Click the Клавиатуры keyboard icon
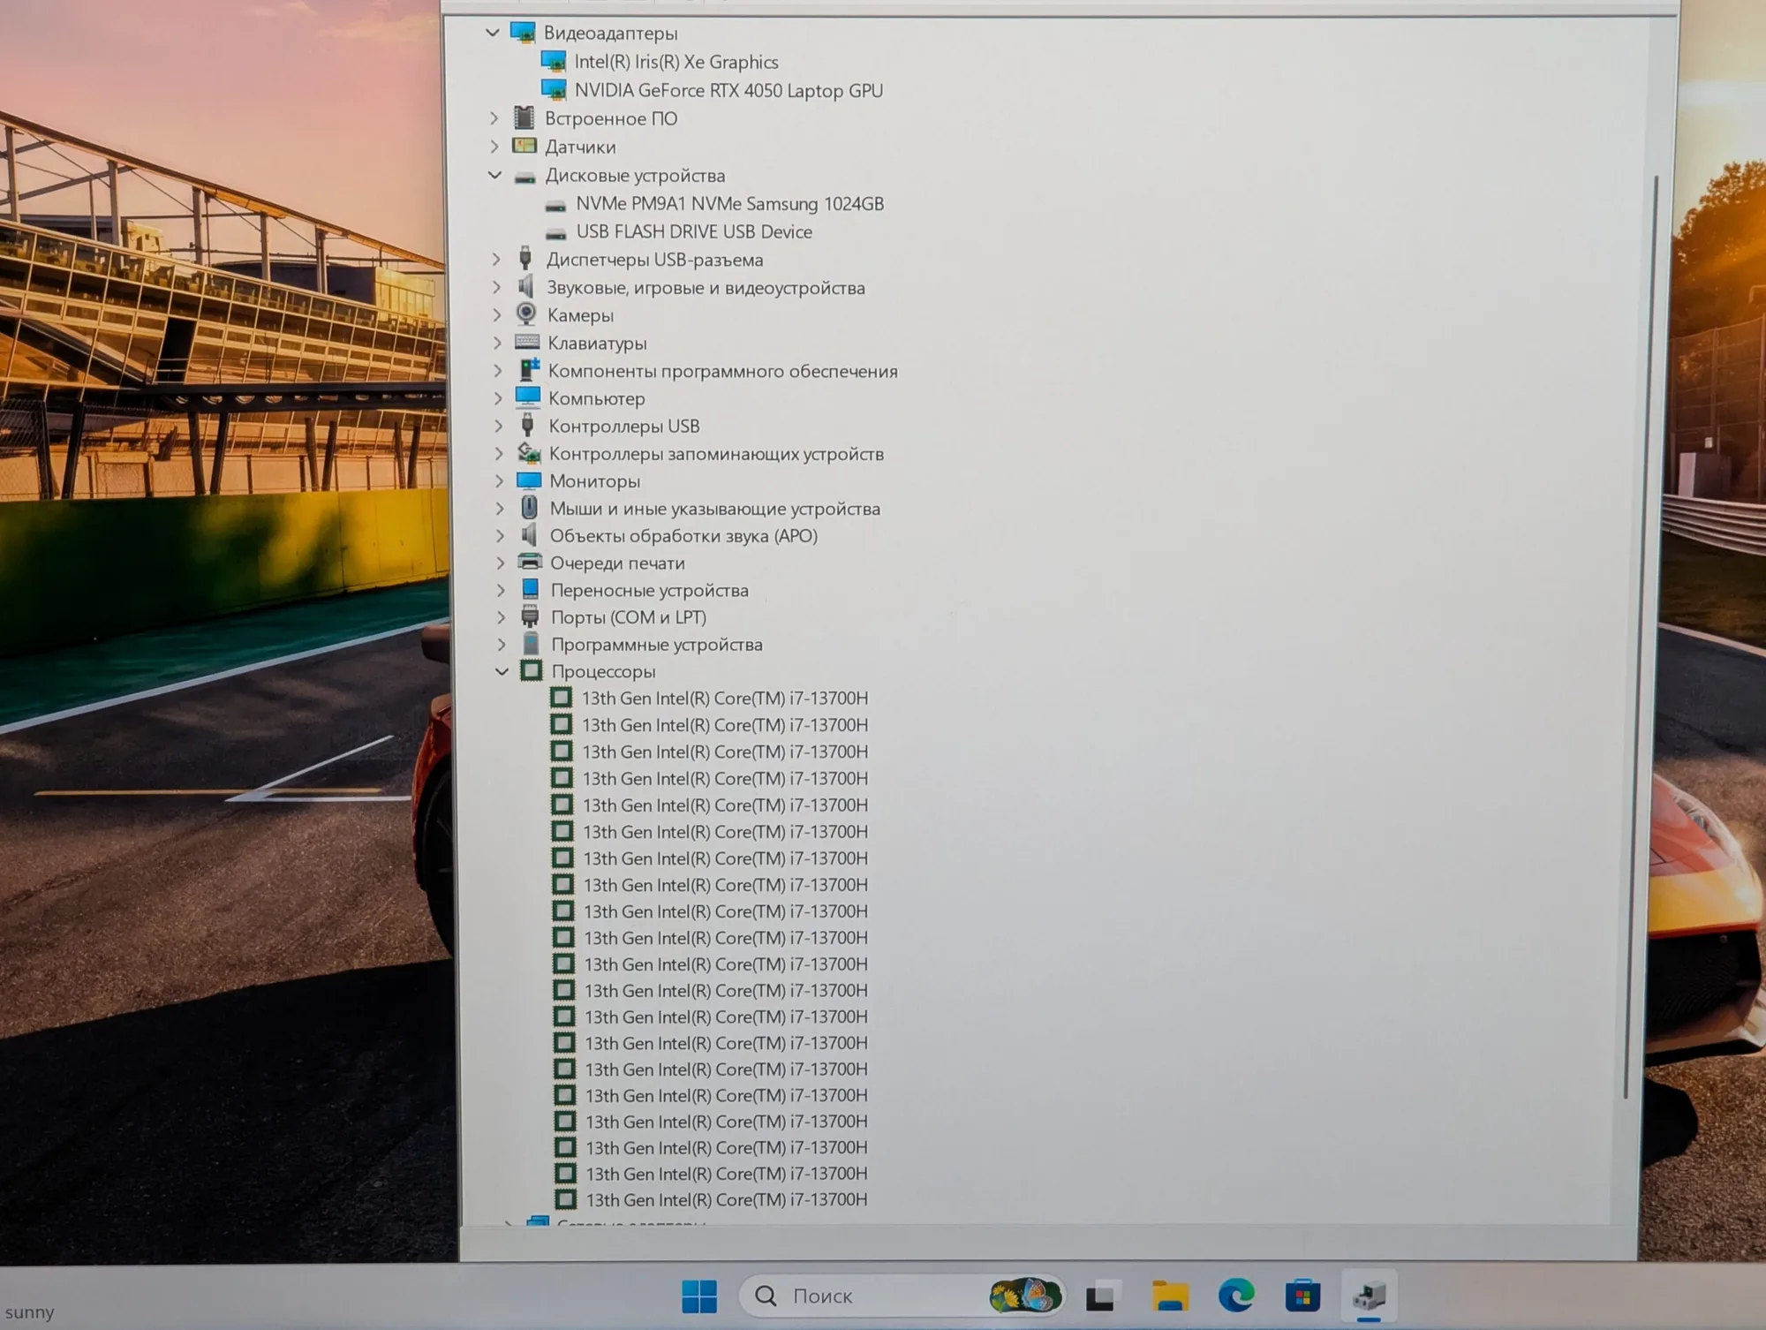Screen dimensions: 1766x1330 click(527, 342)
